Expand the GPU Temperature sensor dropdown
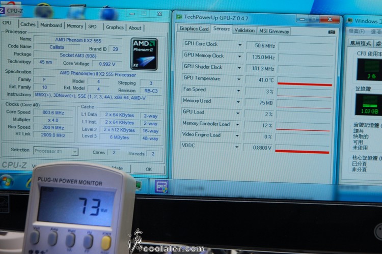Viewport: 382px width, 254px height. (239, 79)
